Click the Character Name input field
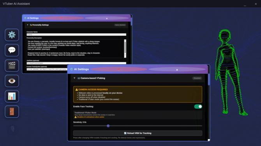The image size is (261, 146). (76, 35)
